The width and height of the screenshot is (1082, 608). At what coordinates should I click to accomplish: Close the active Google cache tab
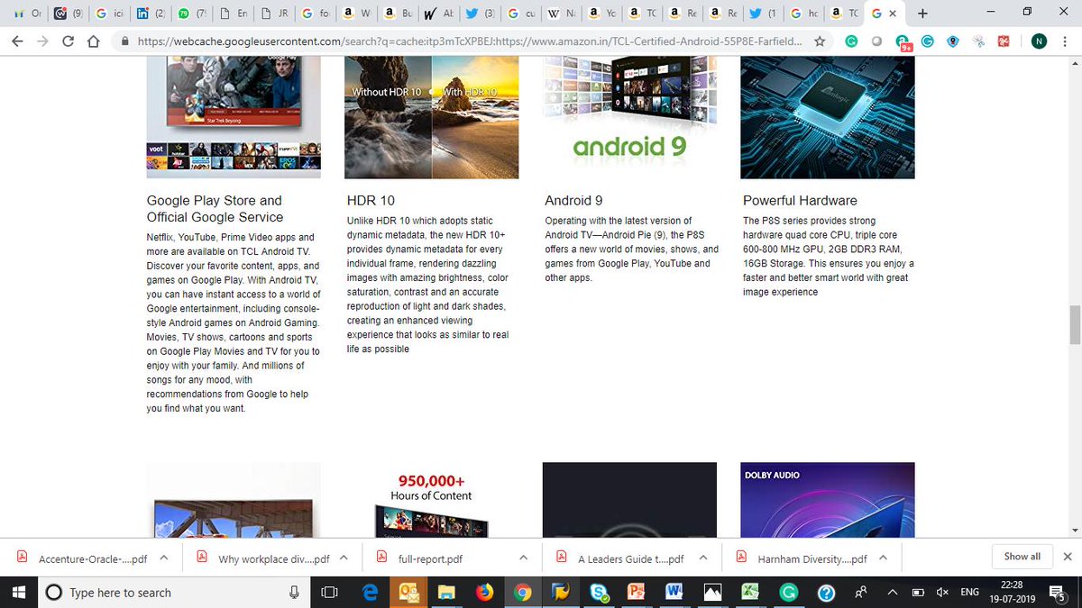point(894,14)
